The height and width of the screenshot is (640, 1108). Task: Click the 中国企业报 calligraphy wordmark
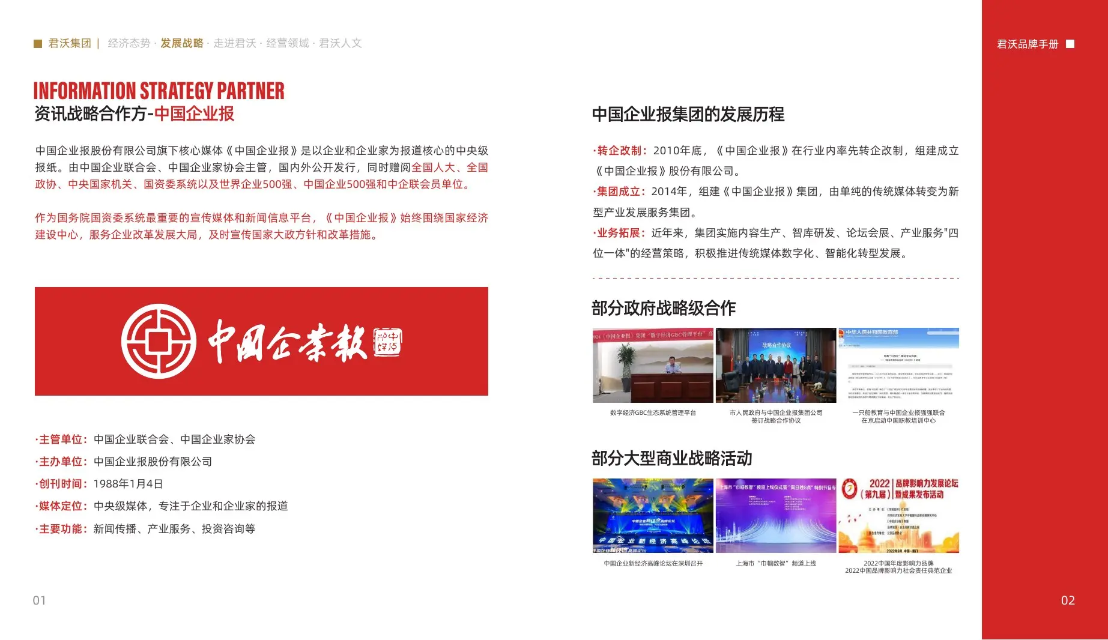287,342
